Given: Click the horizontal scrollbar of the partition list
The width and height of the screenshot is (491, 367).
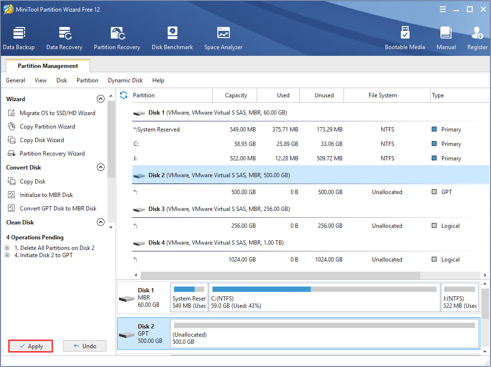Looking at the screenshot, I should [x=280, y=275].
